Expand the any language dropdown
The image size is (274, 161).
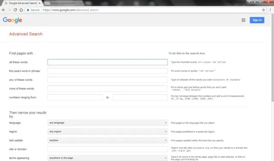[107, 123]
